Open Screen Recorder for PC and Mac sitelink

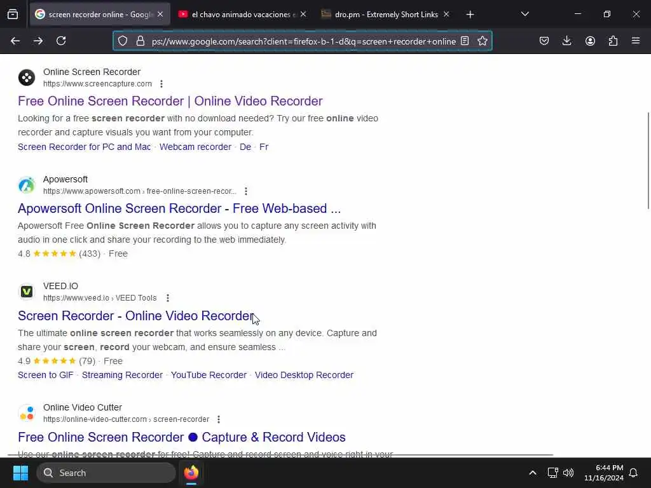click(85, 147)
